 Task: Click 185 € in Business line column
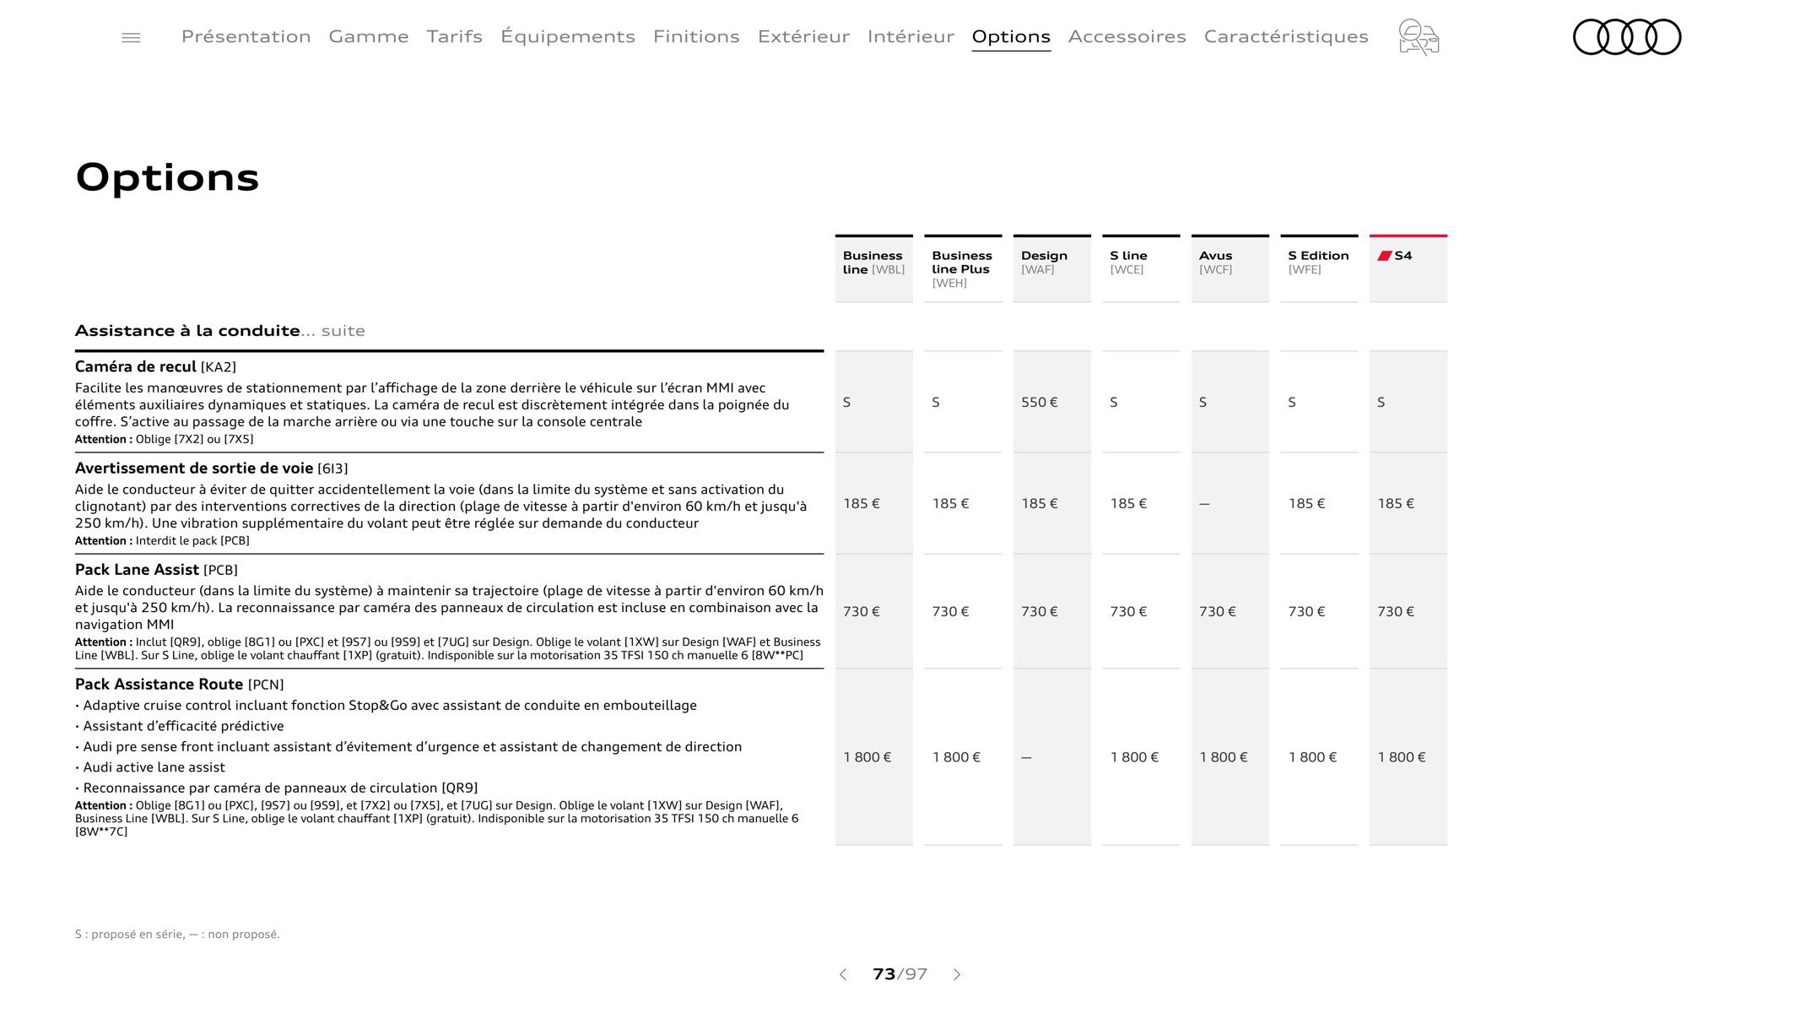[862, 504]
